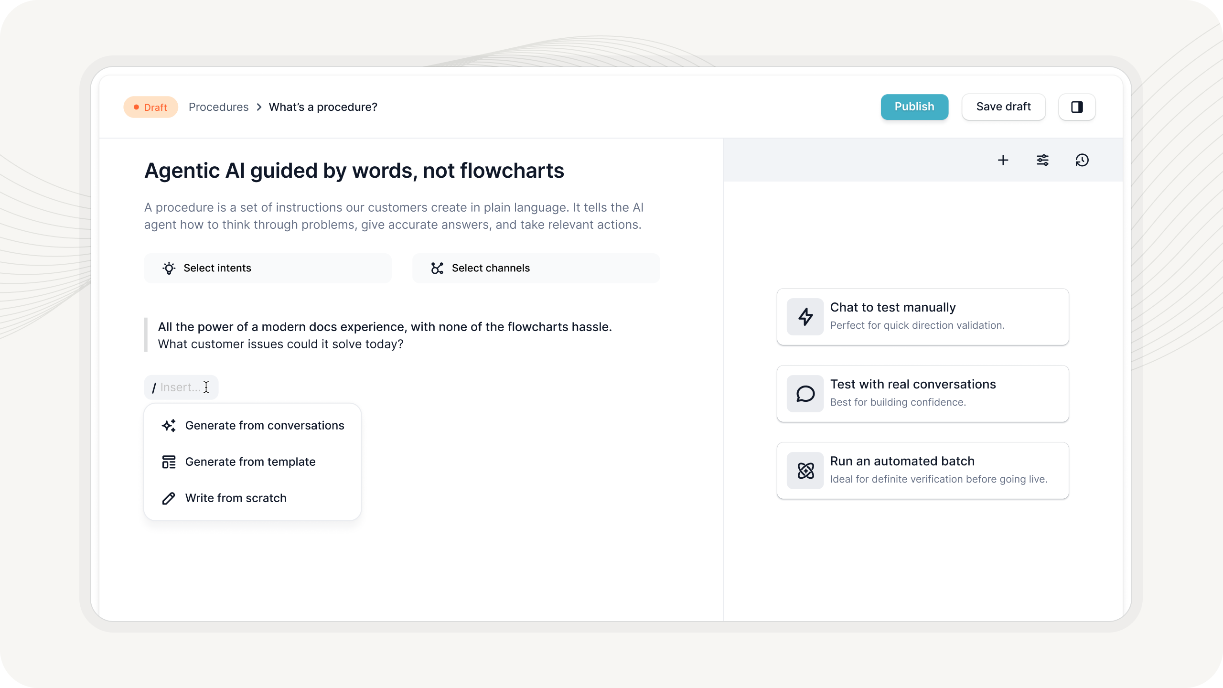Choose Generate from conversations option
Screen dimensions: 1223x688
[264, 426]
